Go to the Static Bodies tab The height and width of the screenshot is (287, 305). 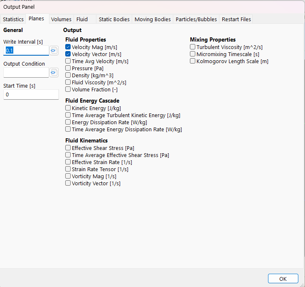pyautogui.click(x=114, y=20)
